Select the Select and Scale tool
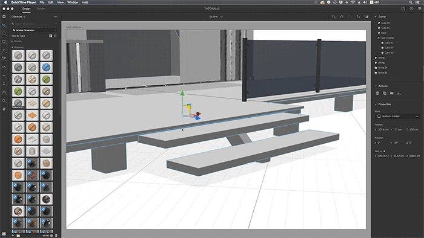Screen dimensions: 424x238 [4, 34]
